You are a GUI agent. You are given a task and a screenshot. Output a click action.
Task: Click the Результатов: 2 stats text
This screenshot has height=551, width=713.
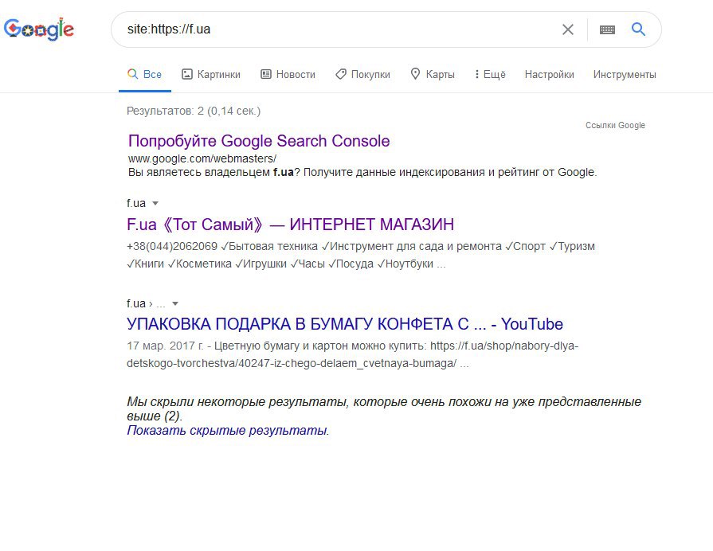tap(194, 111)
